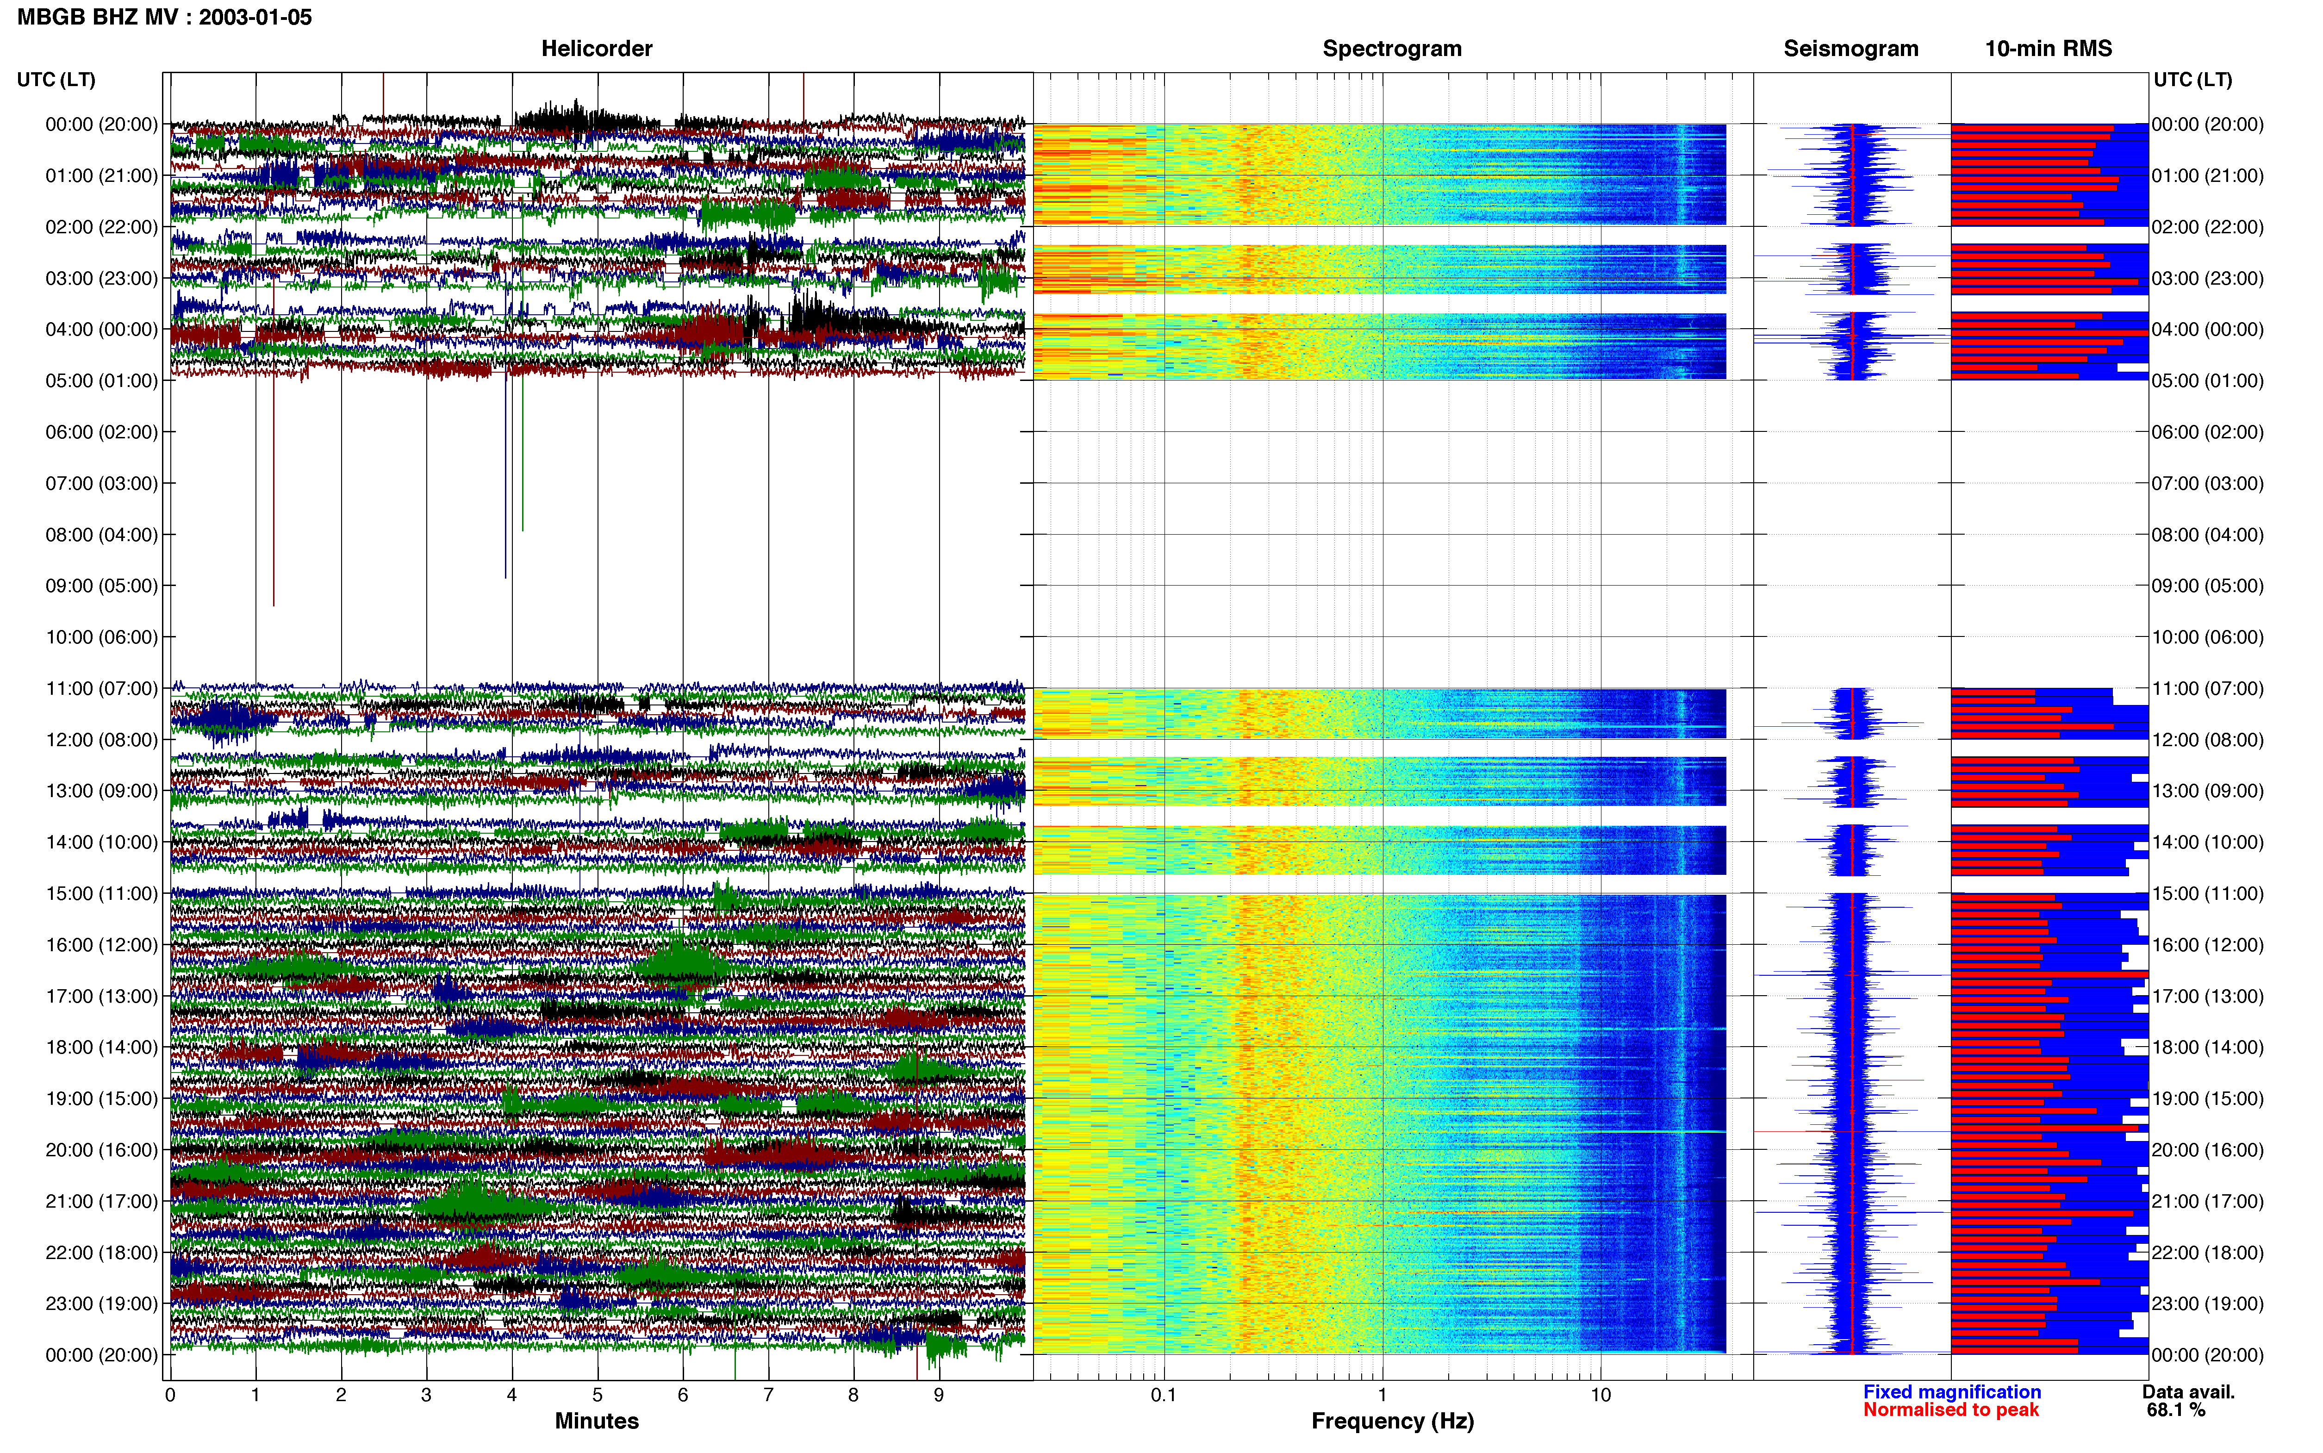Click the "9" tick on the Minutes axis
Image resolution: width=2323 pixels, height=1453 pixels.
coord(939,1395)
